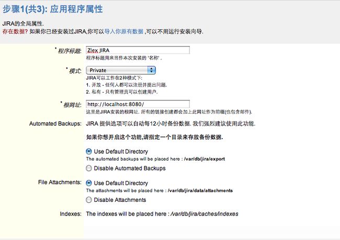The height and width of the screenshot is (240, 340).
Task: Select Use Default Directory for File Attachments
Action: coord(89,183)
